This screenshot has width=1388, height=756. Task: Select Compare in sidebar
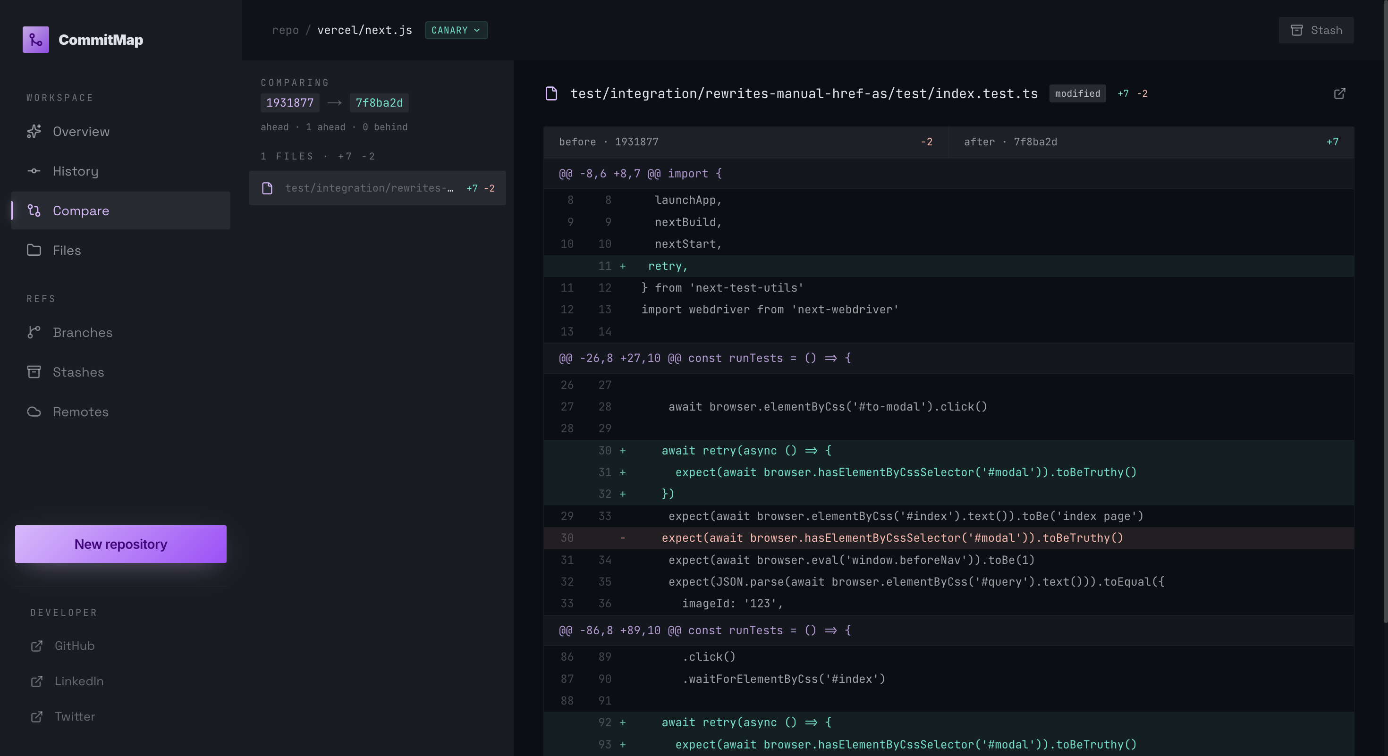click(121, 210)
